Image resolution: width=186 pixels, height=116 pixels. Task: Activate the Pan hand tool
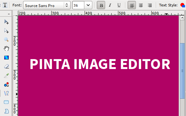[x=6, y=49]
